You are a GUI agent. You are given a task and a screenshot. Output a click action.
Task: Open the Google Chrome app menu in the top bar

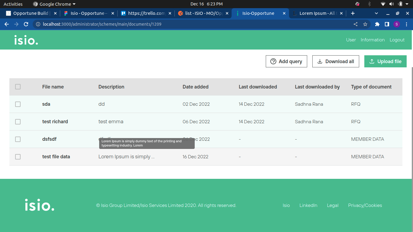point(54,4)
